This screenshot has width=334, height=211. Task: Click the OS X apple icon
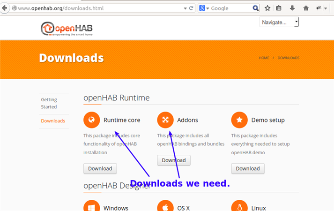(165, 206)
